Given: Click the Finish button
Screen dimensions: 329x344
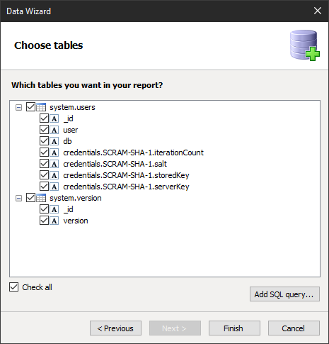Looking at the screenshot, I should pos(234,328).
